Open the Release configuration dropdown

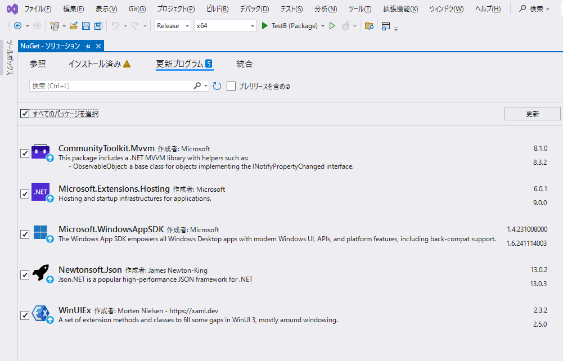coord(173,26)
